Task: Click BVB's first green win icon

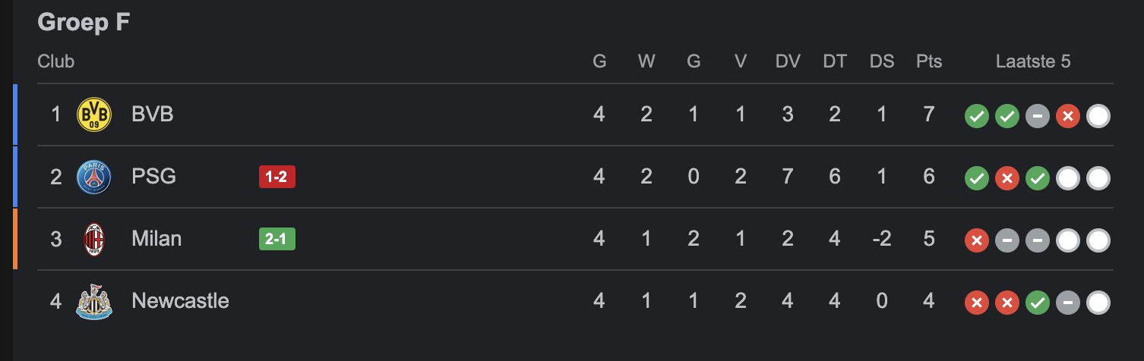Action: [977, 117]
